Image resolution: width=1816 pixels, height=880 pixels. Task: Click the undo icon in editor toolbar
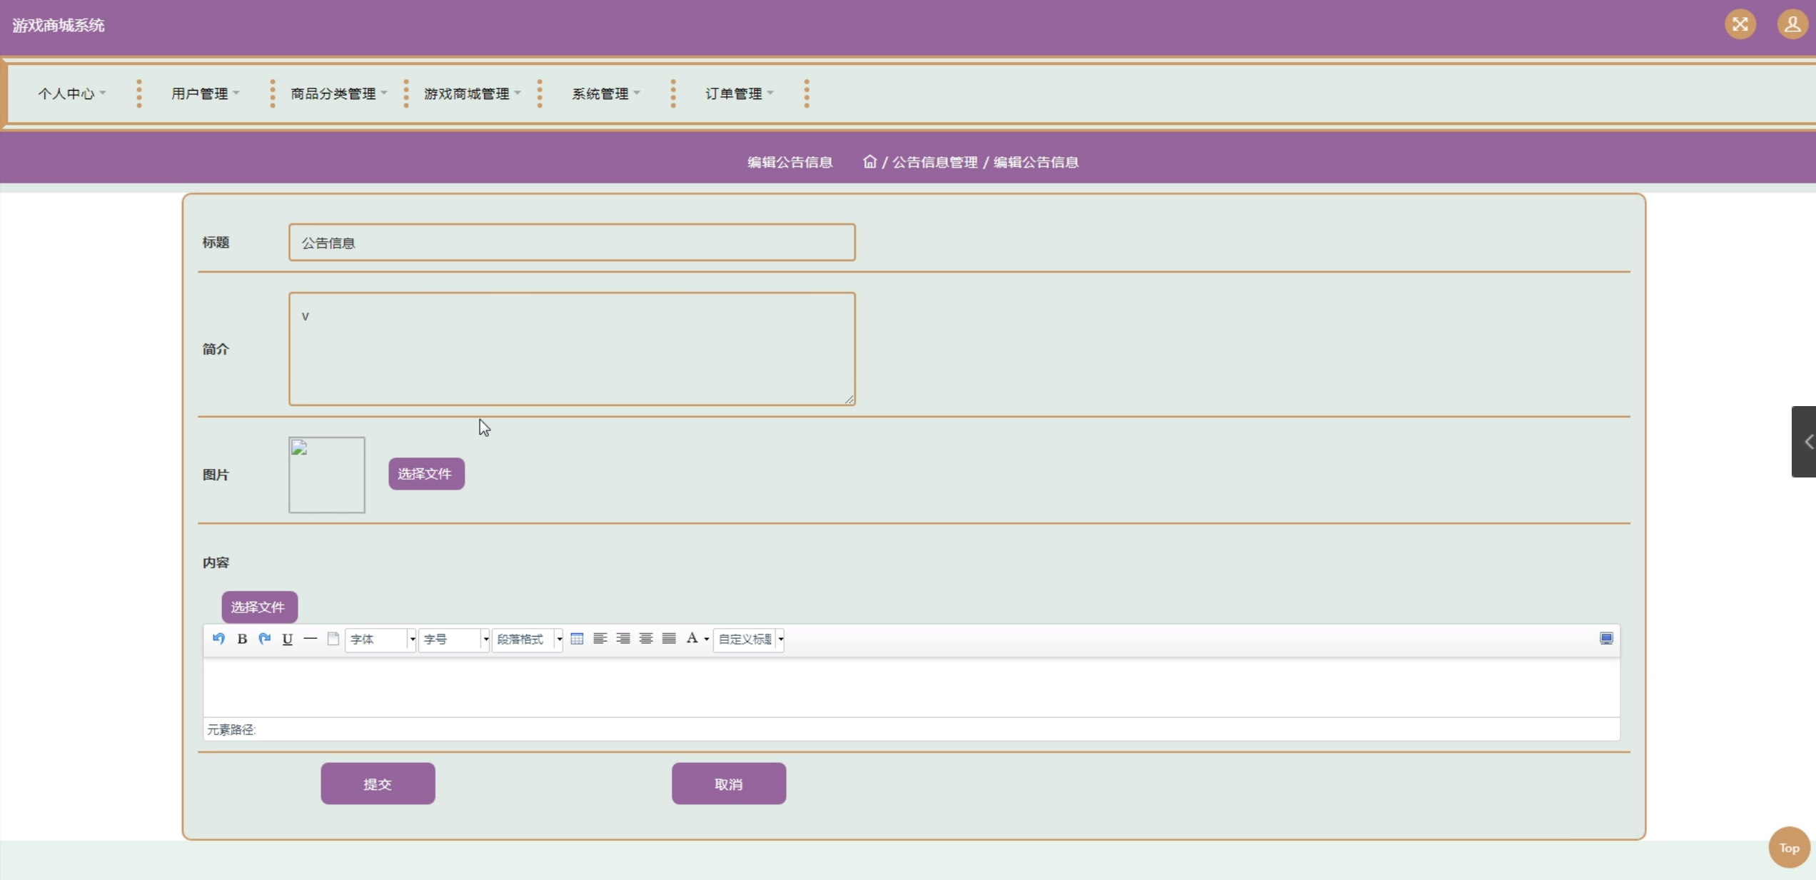[x=218, y=639]
